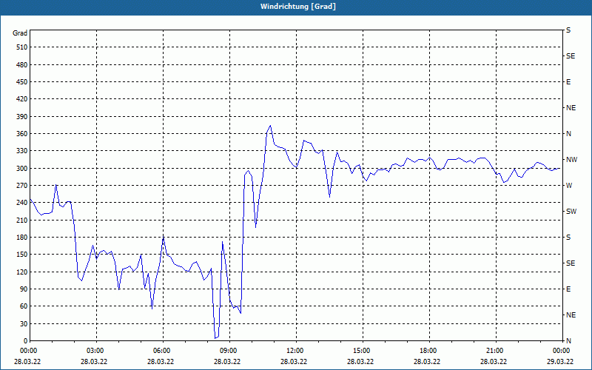
Task: Click the 180 left axis label
Action: pos(22,238)
